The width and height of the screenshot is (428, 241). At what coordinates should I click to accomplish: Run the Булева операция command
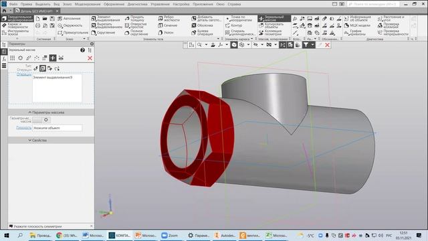(202, 33)
